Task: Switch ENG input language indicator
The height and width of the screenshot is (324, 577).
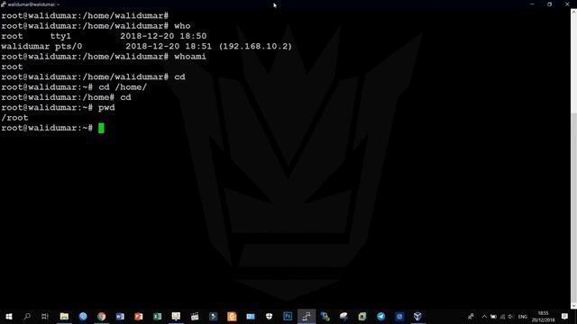Action: click(523, 316)
